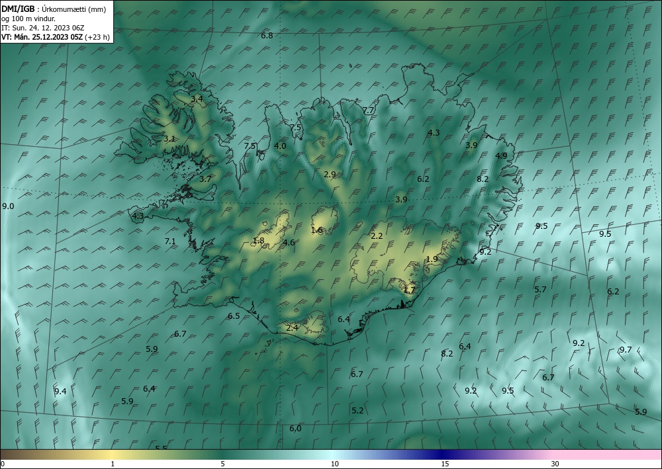Viewport: 662px width, 469px height.
Task: Pick the yellow band of the color scale
Action: pos(113,454)
